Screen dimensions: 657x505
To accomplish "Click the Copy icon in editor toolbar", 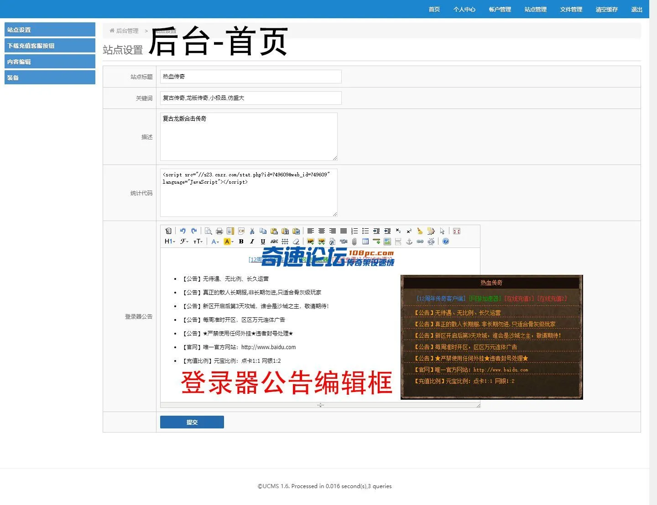I will point(263,231).
